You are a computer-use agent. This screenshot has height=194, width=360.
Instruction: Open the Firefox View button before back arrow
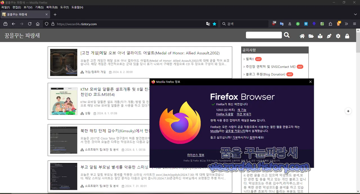pyautogui.click(x=5, y=24)
